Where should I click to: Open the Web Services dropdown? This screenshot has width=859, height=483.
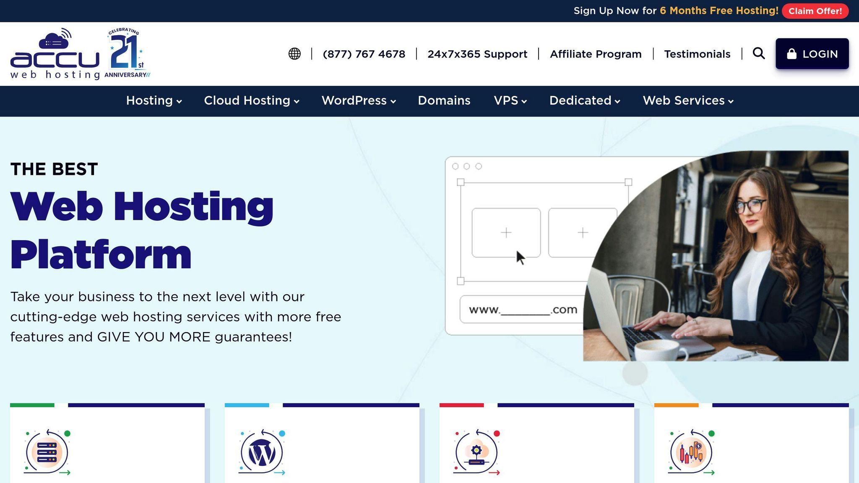(688, 101)
